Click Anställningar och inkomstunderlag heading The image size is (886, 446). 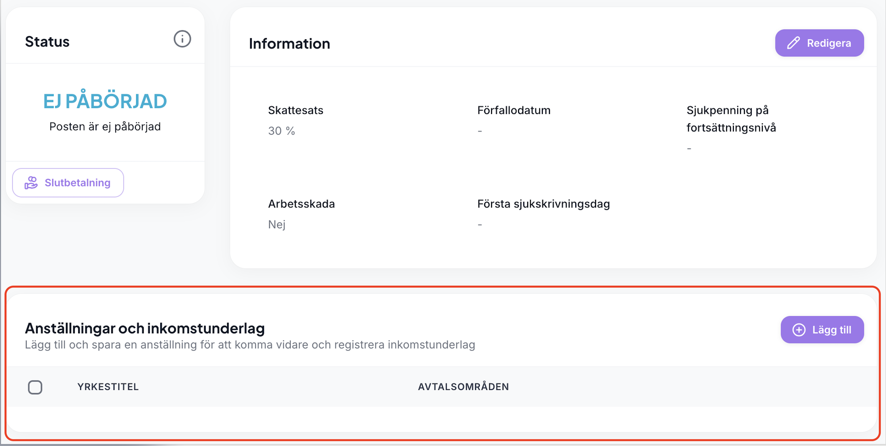[x=145, y=328]
